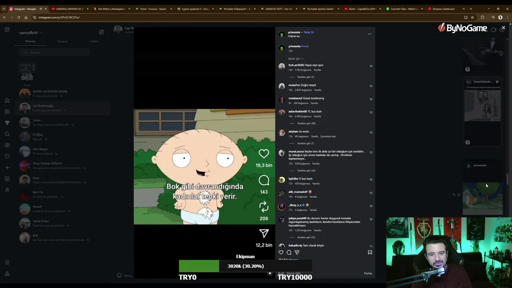The height and width of the screenshot is (288, 512).
Task: Open Instagram Home from the sidebar
Action: point(7,100)
